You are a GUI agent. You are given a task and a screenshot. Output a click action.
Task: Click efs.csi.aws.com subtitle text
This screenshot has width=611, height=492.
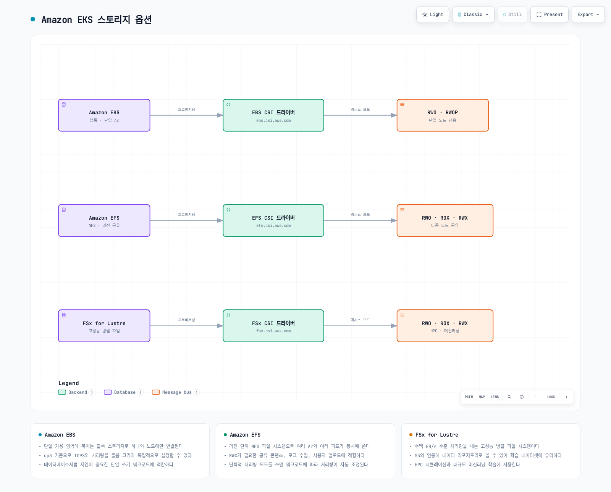273,226
